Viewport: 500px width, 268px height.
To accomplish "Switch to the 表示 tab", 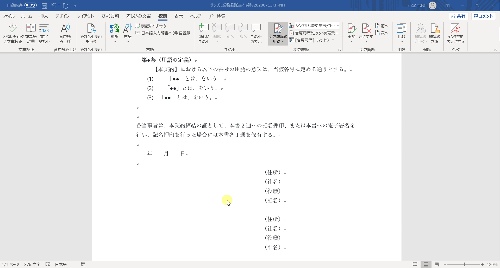I will click(178, 16).
